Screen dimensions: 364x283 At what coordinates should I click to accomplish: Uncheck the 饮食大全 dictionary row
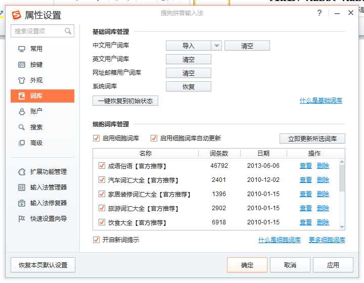(102, 222)
